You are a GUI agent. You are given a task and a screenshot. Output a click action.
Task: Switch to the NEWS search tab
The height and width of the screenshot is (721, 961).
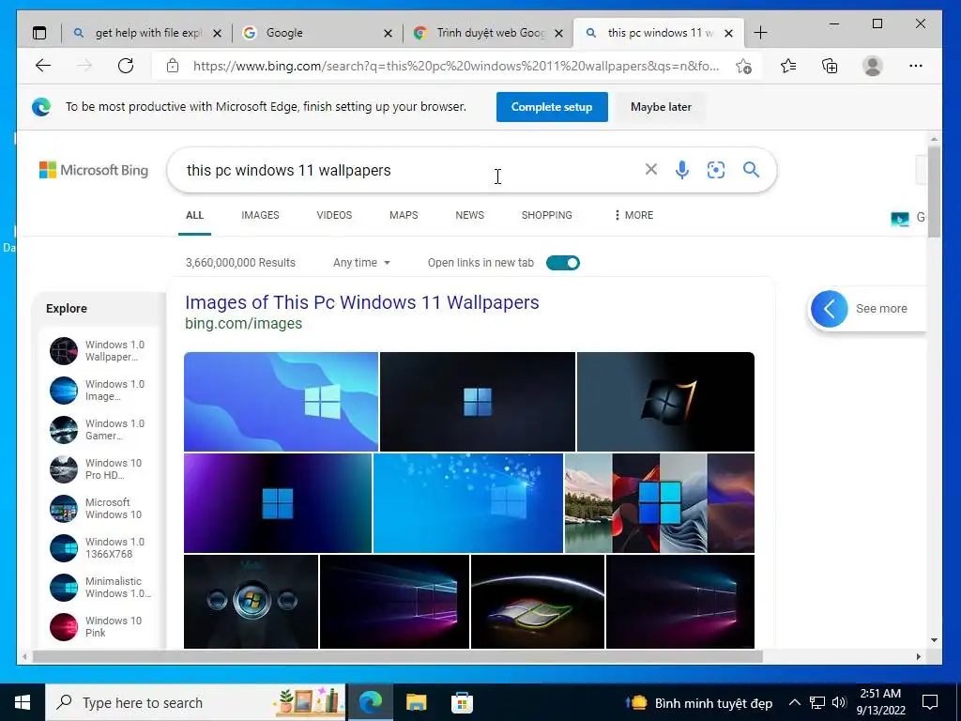pos(469,215)
